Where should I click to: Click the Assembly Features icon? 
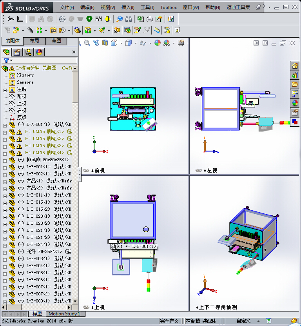88,30
